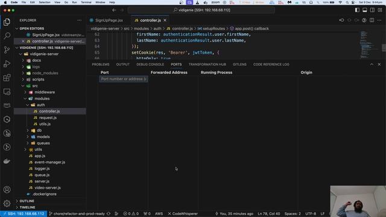The width and height of the screenshot is (386, 217).
Task: Change indentation via Spaces: 2
Action: click(293, 214)
